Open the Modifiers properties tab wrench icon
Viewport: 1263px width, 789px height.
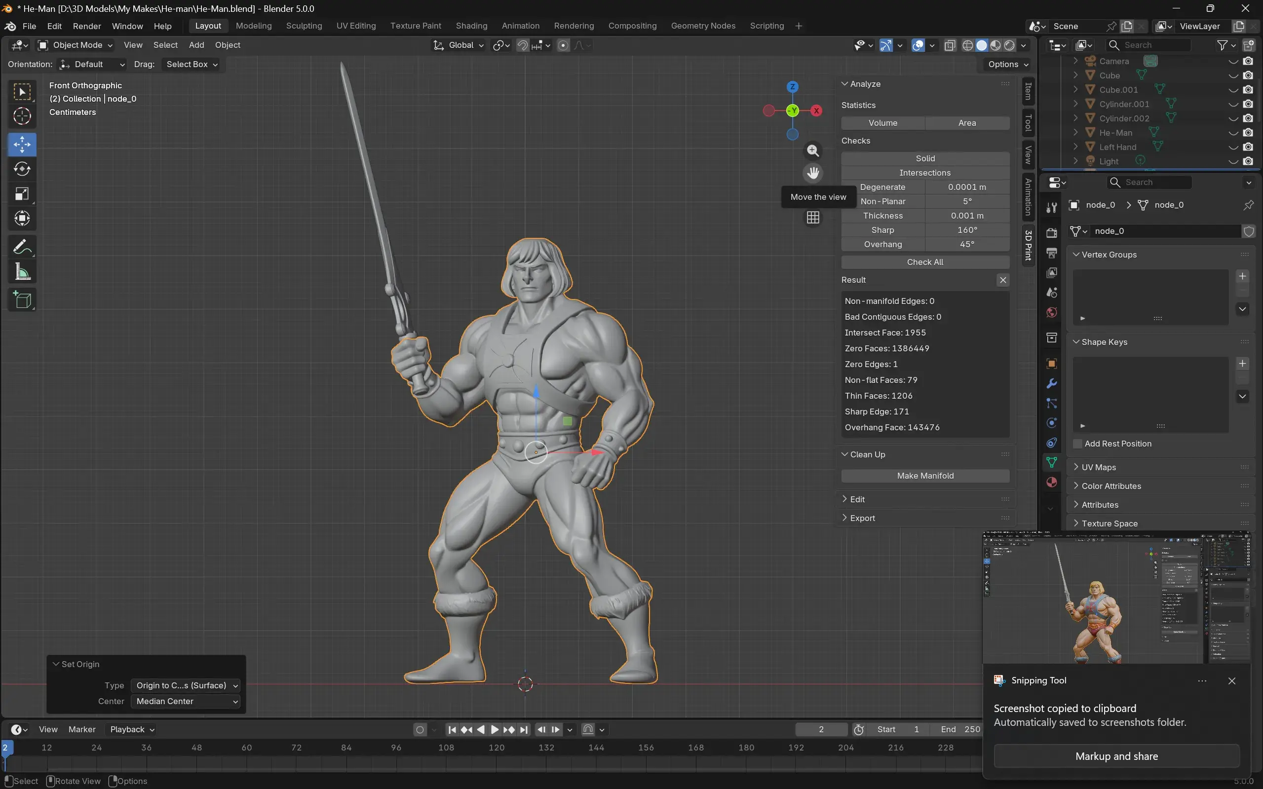(x=1051, y=383)
